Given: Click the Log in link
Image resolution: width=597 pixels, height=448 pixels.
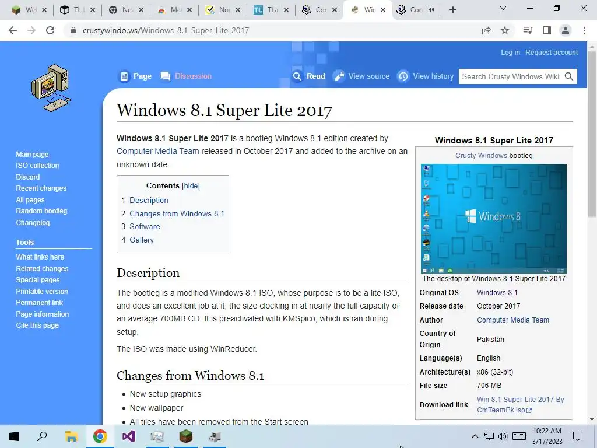Looking at the screenshot, I should (510, 52).
